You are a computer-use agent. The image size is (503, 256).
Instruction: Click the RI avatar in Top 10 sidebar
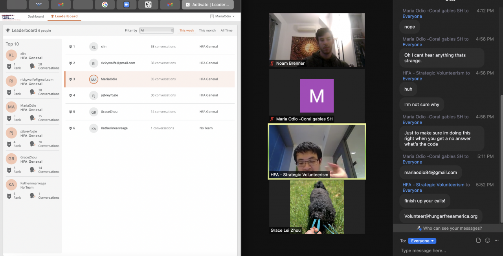click(x=11, y=81)
